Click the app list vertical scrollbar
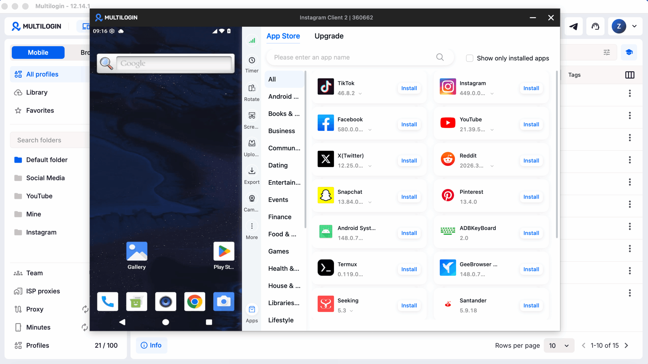The image size is (648, 364). pos(557,154)
